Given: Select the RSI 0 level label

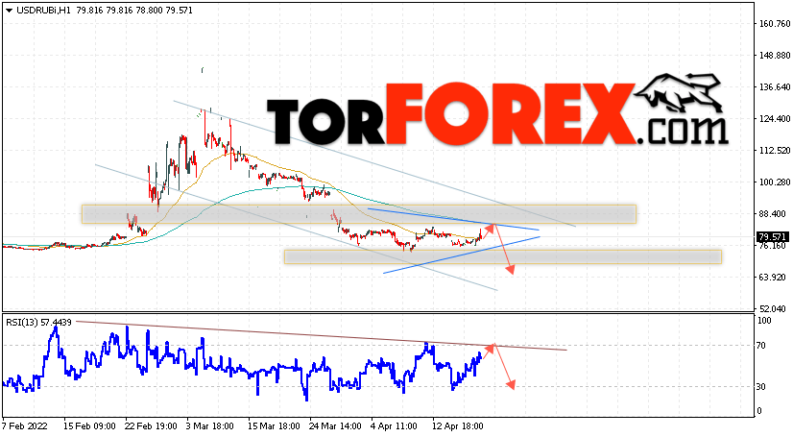Looking at the screenshot, I should coord(758,412).
